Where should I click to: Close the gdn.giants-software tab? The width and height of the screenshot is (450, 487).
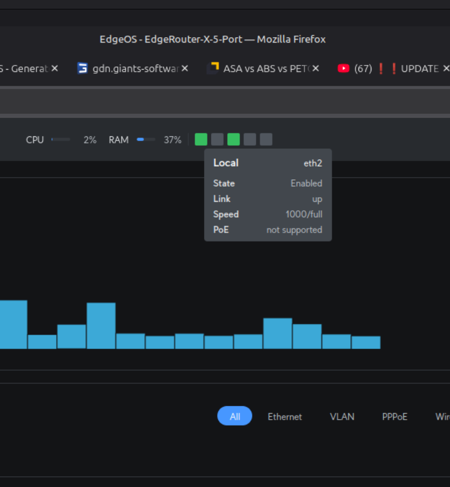[x=185, y=68]
